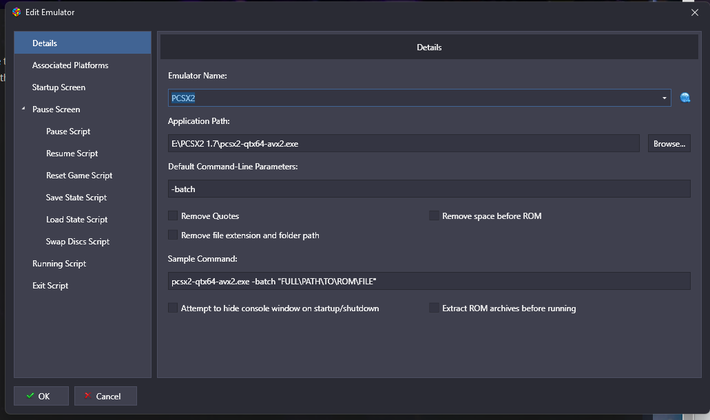Click the Default Command-Line Parameters field
710x420 pixels.
pos(429,189)
